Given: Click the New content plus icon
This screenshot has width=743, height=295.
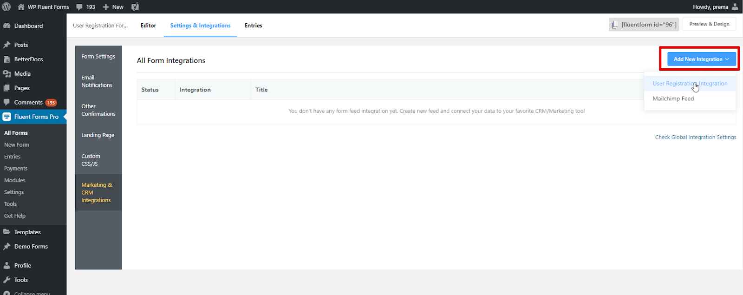Looking at the screenshot, I should coord(106,7).
